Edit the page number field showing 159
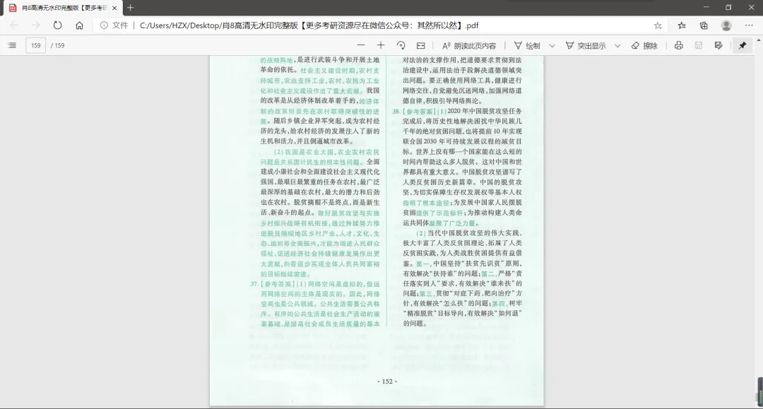The image size is (763, 409). 36,45
